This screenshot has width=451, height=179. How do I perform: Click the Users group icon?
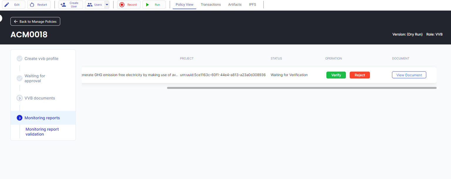tap(90, 5)
